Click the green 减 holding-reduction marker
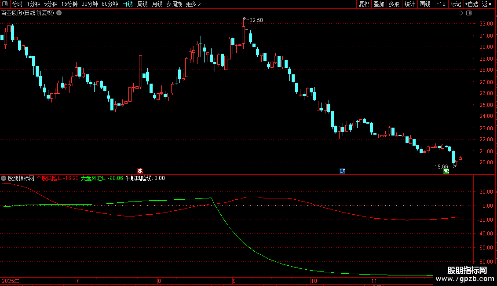The height and width of the screenshot is (286, 497). point(446,171)
